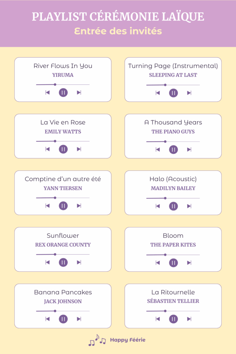Pause A Thousand Years by The Piano Guys
The width and height of the screenshot is (236, 354).
[173, 149]
